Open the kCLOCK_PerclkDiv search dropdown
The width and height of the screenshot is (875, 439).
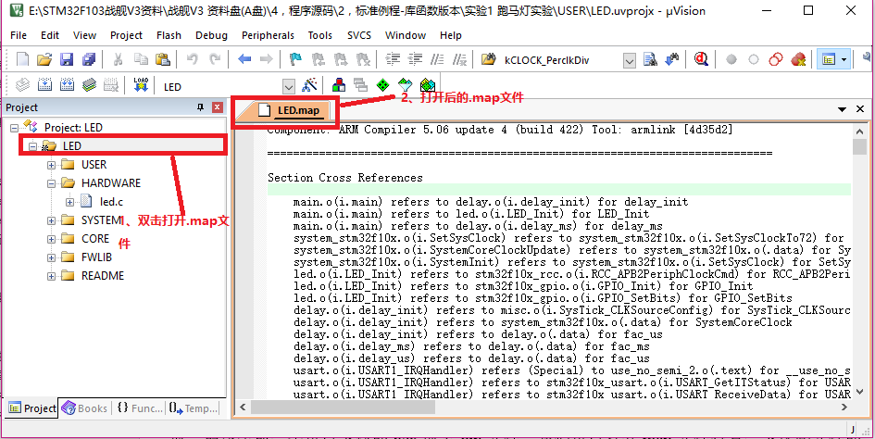click(x=629, y=60)
